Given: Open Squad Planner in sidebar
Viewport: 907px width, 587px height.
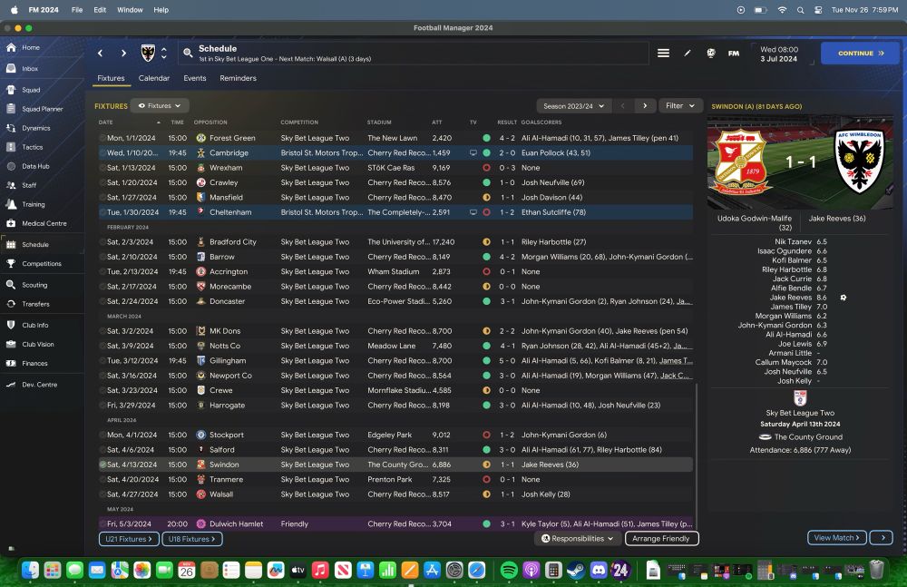Looking at the screenshot, I should coord(43,109).
